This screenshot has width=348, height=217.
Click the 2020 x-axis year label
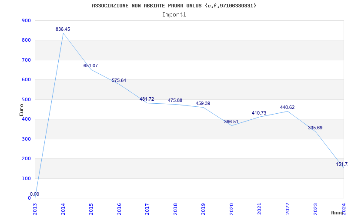[231, 209]
